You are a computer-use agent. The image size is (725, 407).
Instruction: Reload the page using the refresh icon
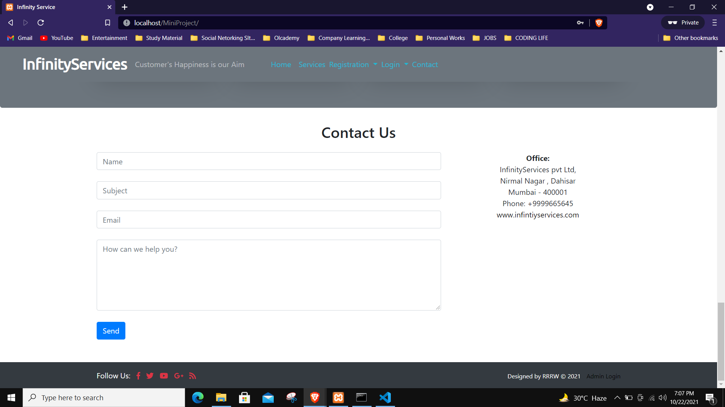[40, 23]
